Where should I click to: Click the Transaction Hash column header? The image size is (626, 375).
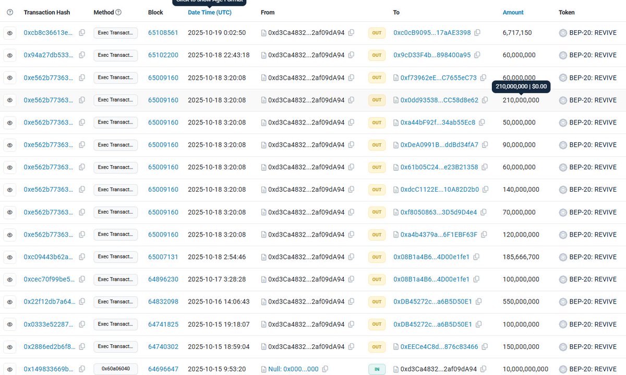click(47, 12)
